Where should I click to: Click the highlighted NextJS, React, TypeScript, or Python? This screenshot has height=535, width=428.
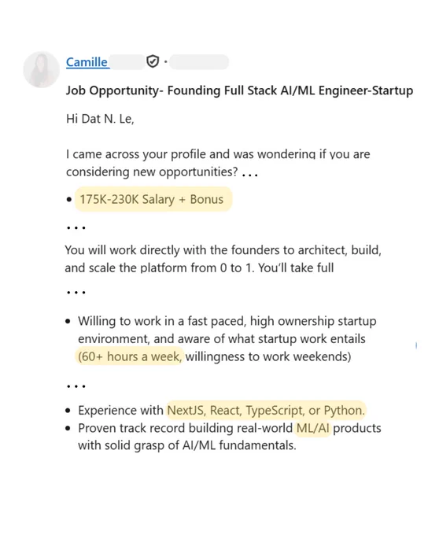[x=266, y=410]
